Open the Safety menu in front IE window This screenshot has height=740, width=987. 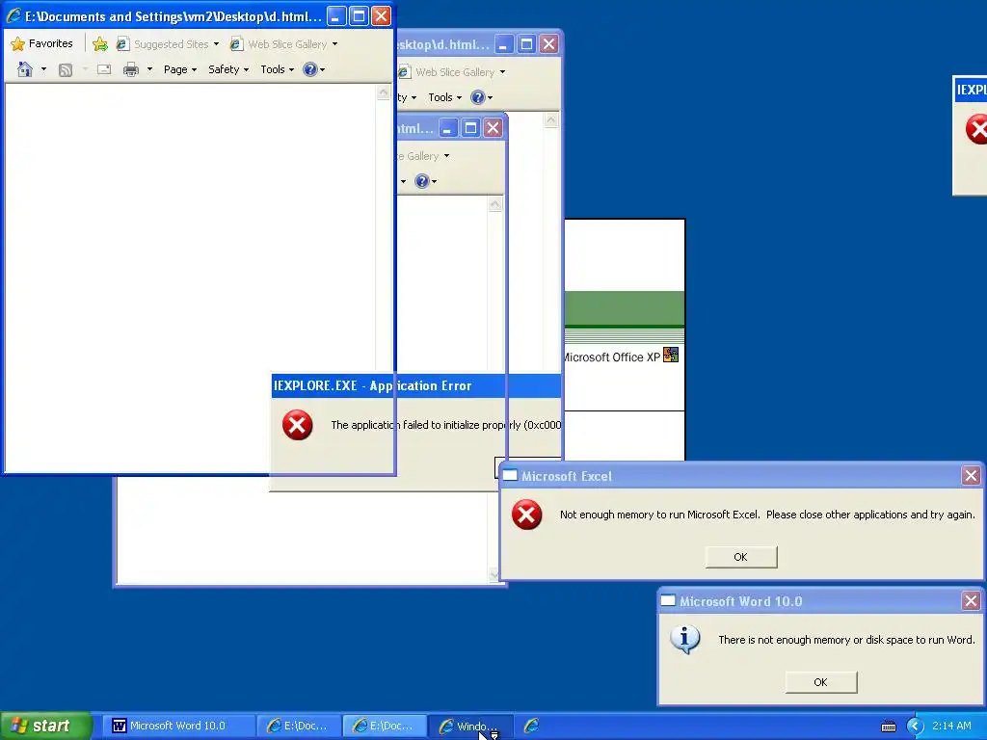click(227, 69)
